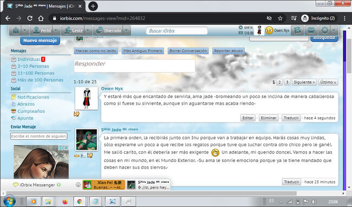Open a new browser tab
352x207 pixels.
click(x=93, y=7)
